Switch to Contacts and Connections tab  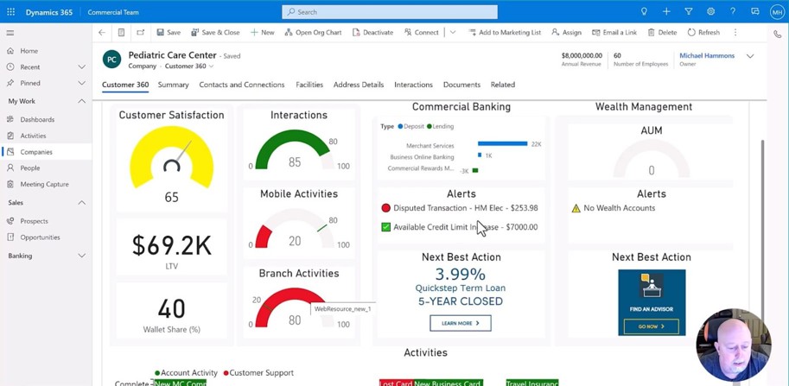(241, 85)
